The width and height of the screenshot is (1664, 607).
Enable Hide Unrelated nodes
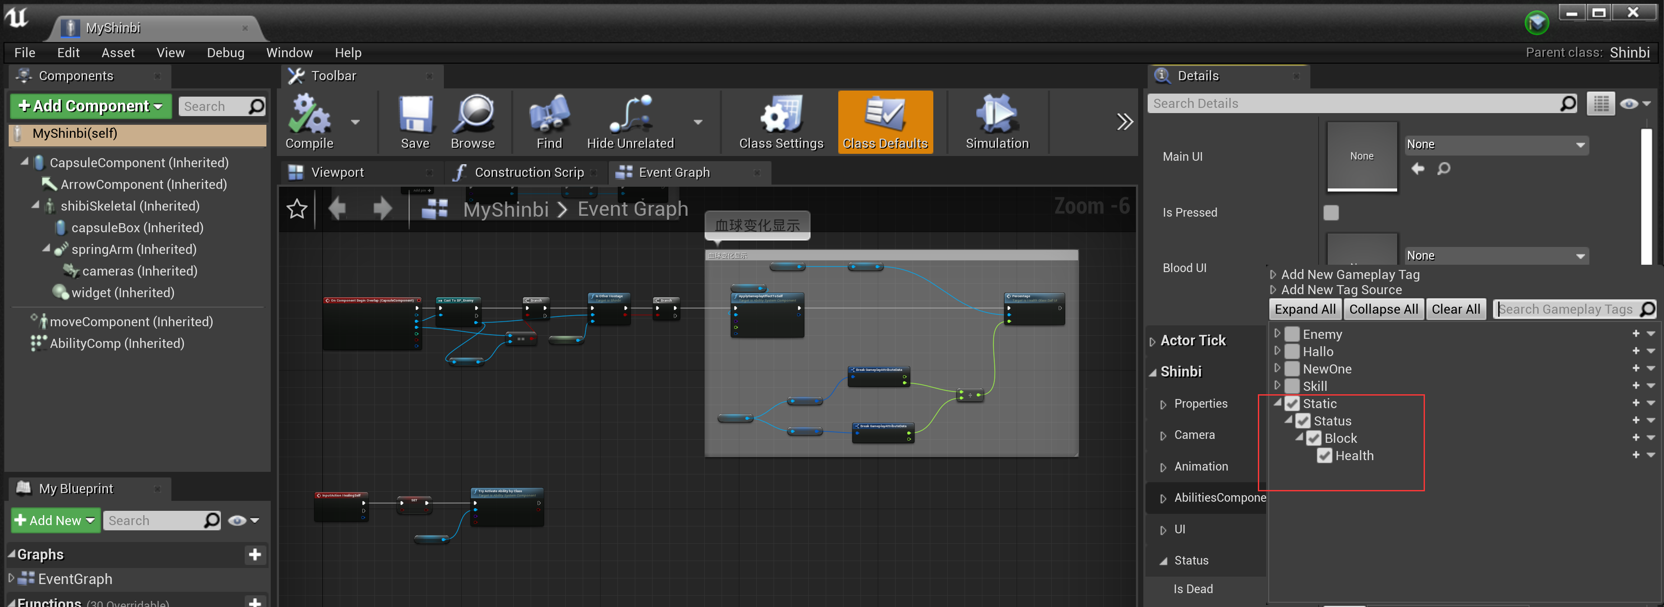(x=630, y=123)
